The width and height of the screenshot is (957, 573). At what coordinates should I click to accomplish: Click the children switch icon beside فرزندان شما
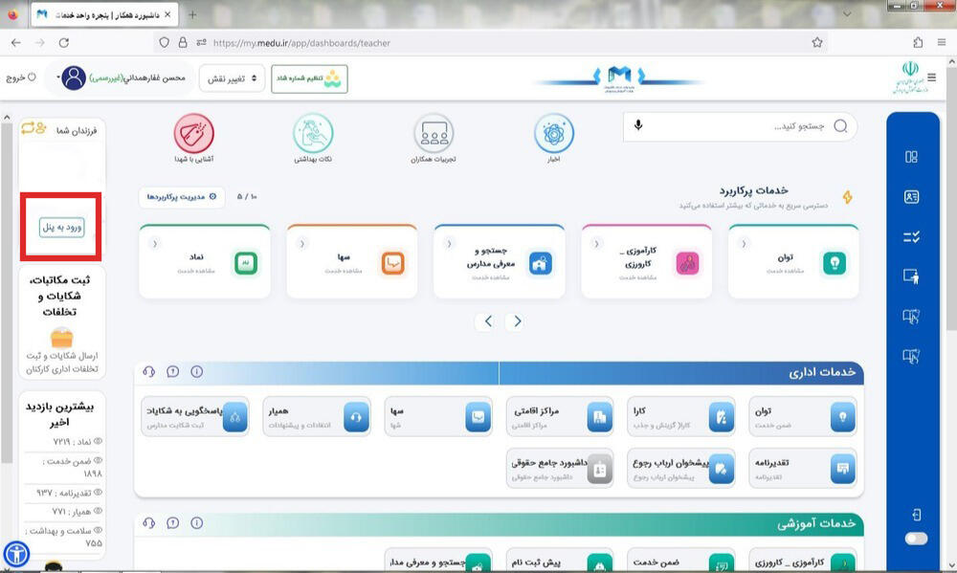33,128
